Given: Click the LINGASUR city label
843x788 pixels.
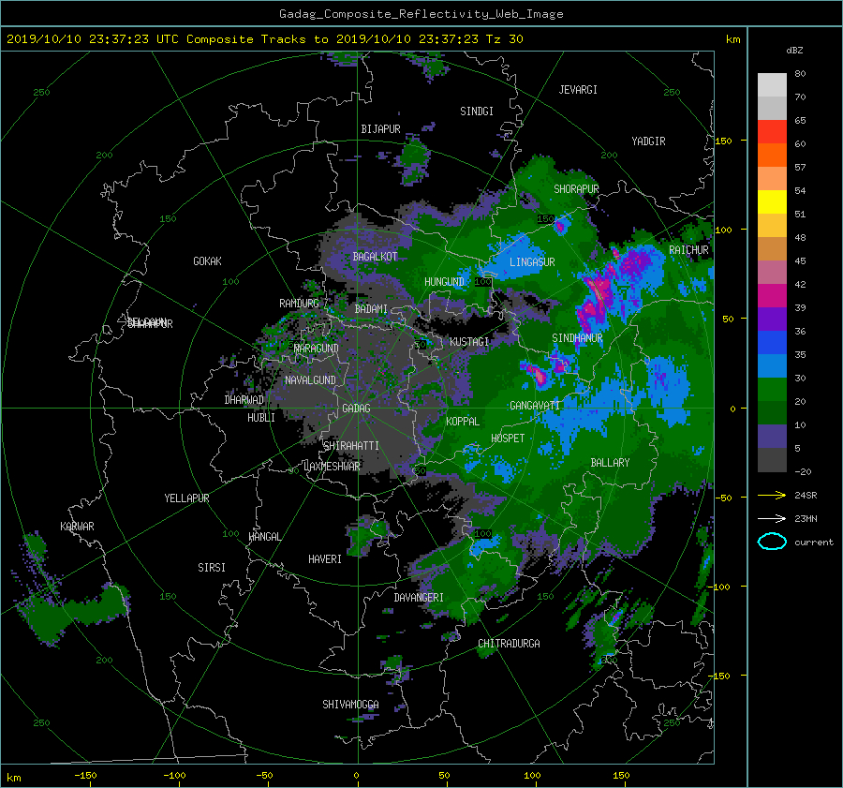Looking at the screenshot, I should (x=532, y=262).
